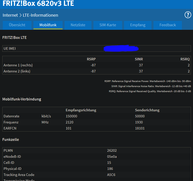Click the Cell-ID value 15
This screenshot has width=193, height=181.
click(x=109, y=163)
